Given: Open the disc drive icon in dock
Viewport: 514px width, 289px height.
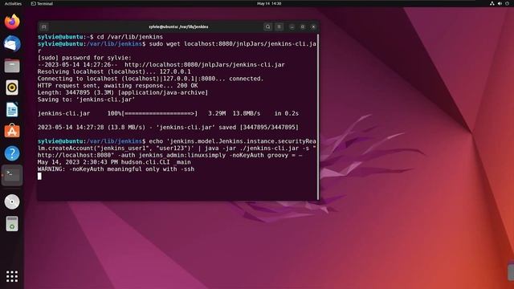Looking at the screenshot, I should click(x=12, y=201).
